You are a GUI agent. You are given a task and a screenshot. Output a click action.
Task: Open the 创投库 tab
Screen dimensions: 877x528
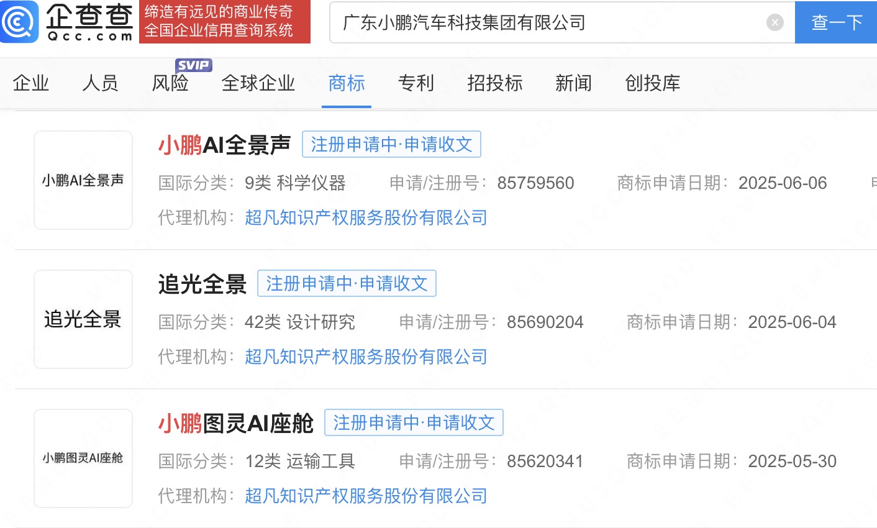(653, 83)
